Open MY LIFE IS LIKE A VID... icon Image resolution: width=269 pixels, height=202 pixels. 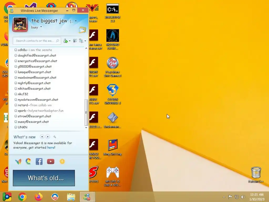(112, 176)
